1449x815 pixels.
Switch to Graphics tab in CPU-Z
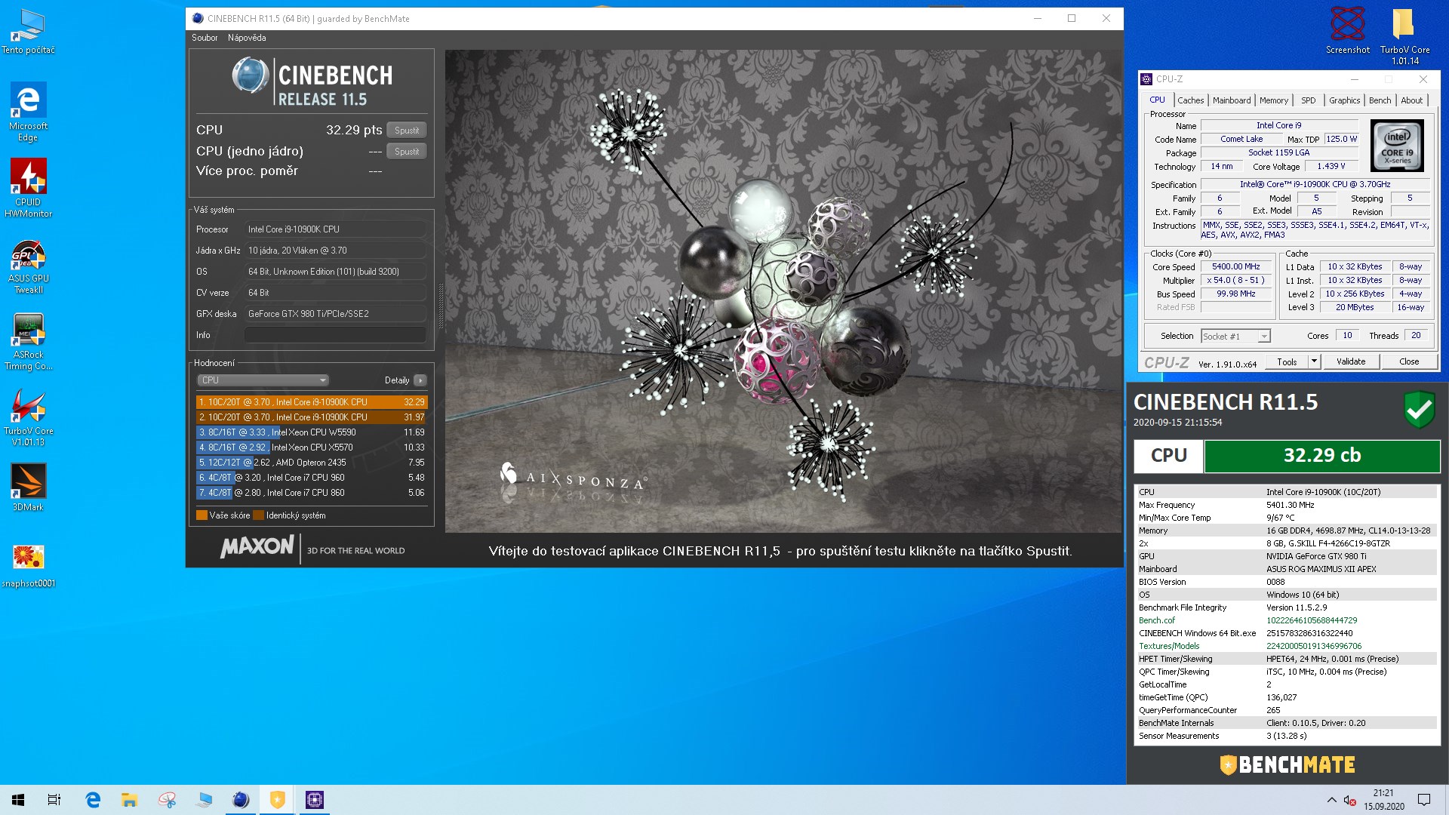1344,100
